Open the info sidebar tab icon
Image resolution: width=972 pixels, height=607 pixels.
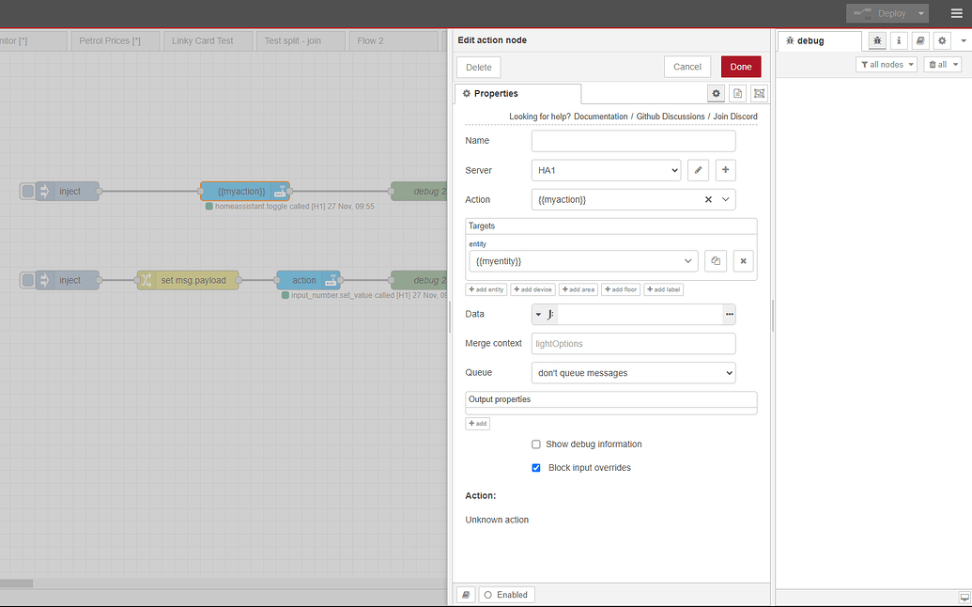(x=899, y=40)
